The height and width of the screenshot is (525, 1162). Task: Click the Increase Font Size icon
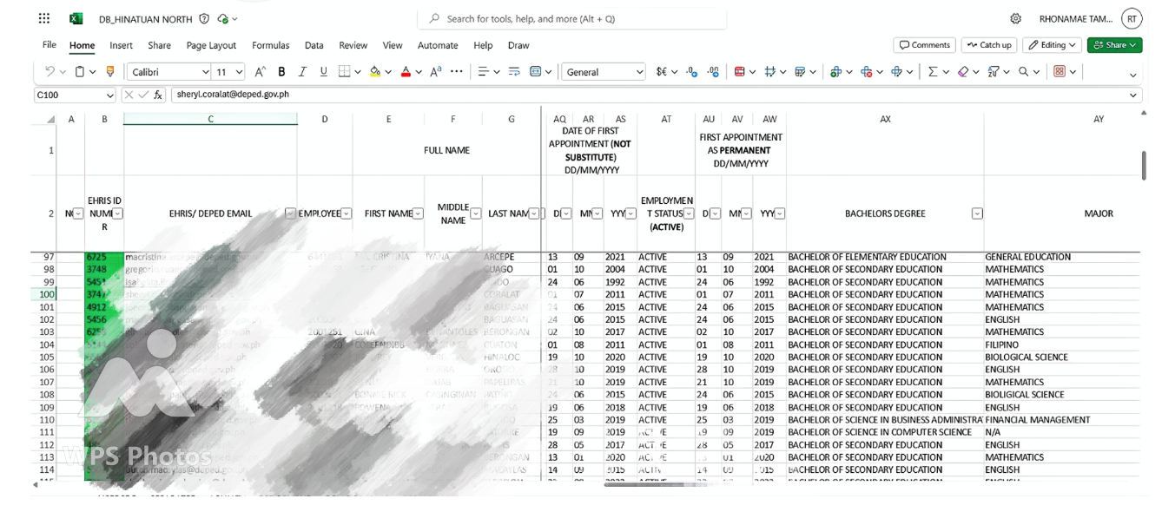click(x=261, y=72)
